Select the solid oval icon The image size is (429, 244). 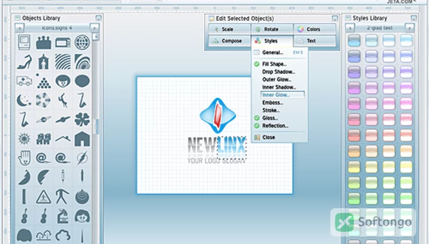[82, 81]
